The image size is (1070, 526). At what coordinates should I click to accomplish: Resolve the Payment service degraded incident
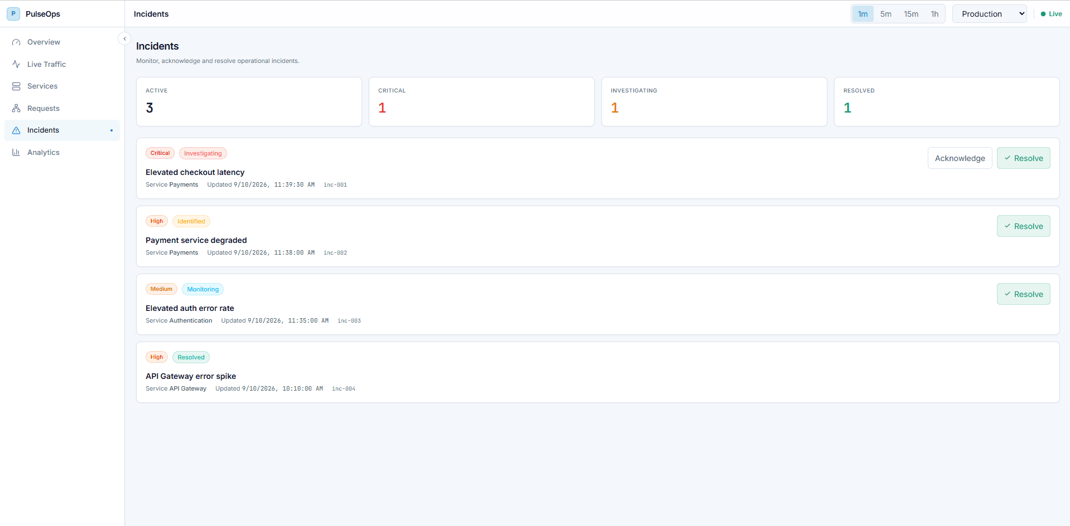tap(1023, 226)
